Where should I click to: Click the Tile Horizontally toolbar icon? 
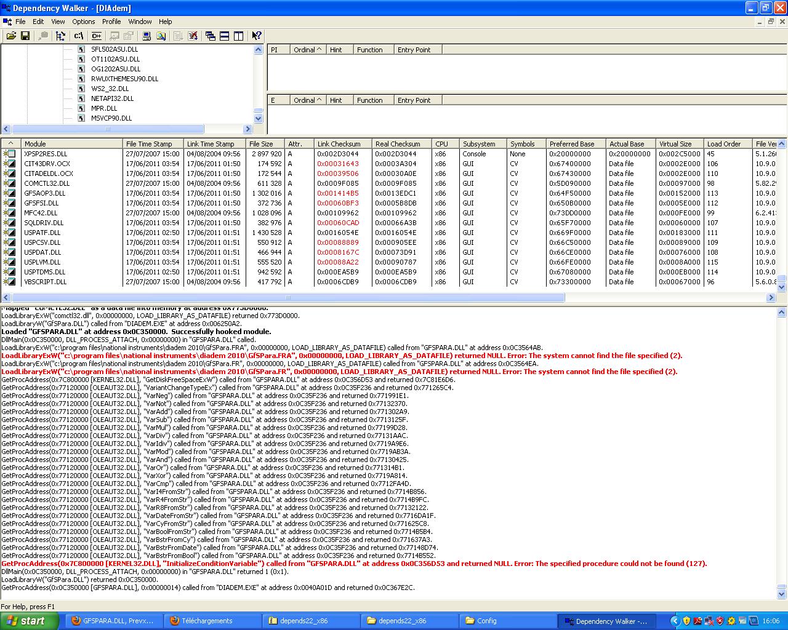coord(225,36)
